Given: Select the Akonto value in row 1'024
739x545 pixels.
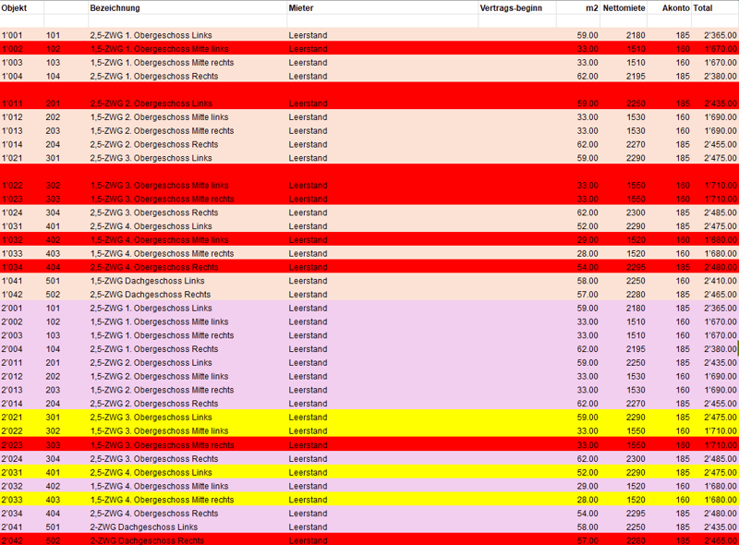Looking at the screenshot, I should pyautogui.click(x=683, y=213).
